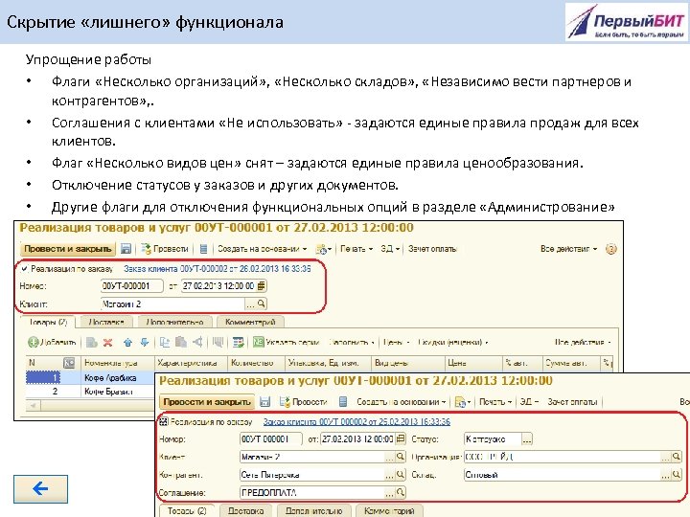
Task: Click Добавить with green plus in goods table
Action: [x=52, y=342]
